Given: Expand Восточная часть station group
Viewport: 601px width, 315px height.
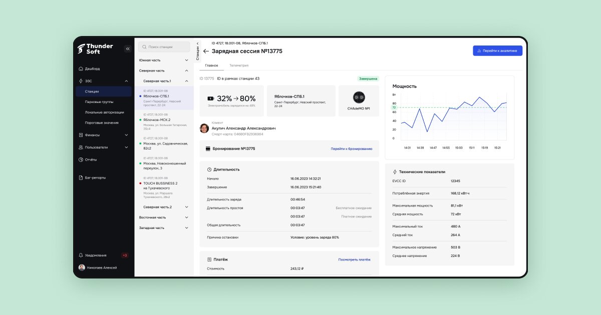Looking at the screenshot, I should [186, 217].
